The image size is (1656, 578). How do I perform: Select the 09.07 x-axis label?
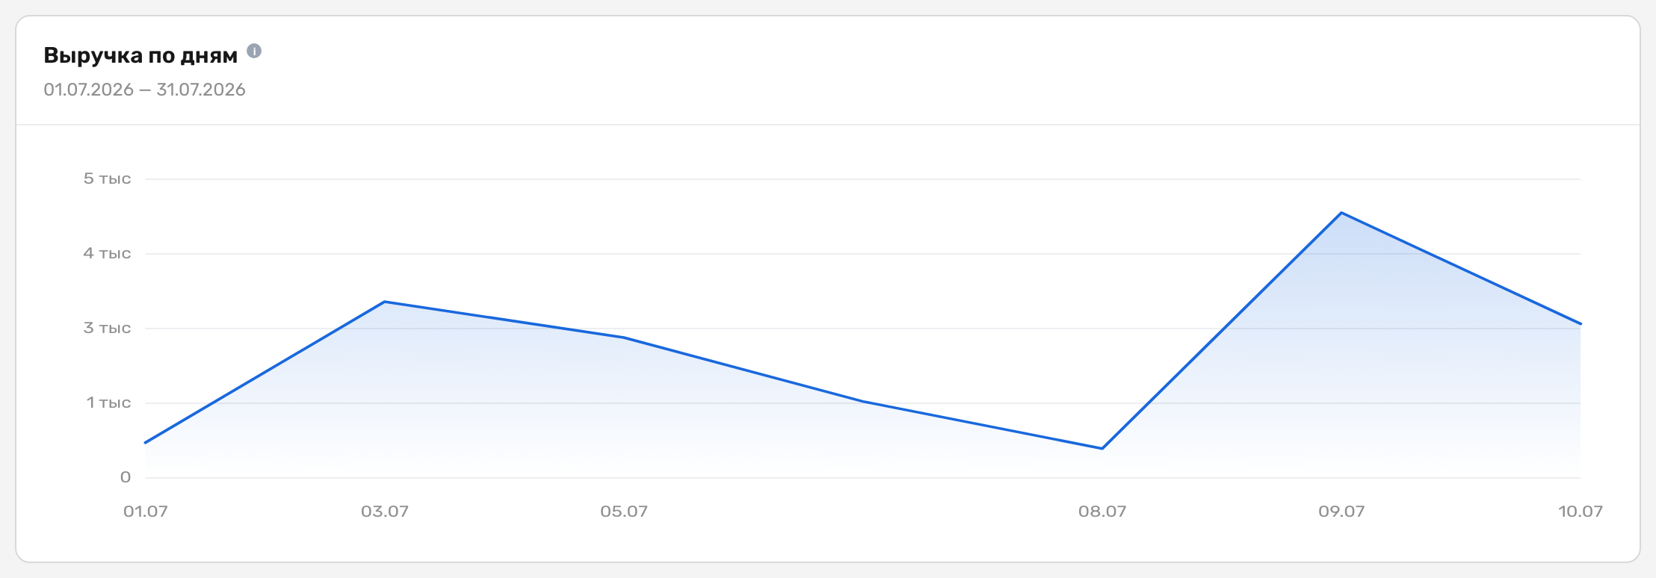pyautogui.click(x=1341, y=512)
